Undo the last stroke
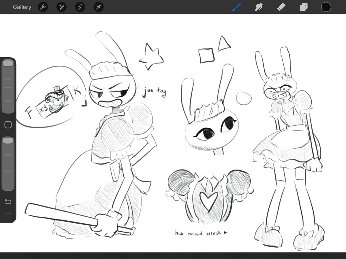The image size is (346, 259). [x=8, y=201]
